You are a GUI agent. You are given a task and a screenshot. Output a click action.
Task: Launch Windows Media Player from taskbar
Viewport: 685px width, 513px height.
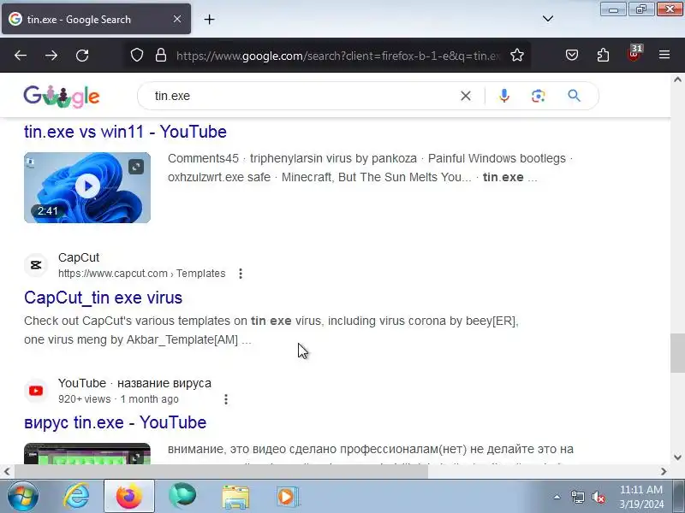click(x=287, y=497)
